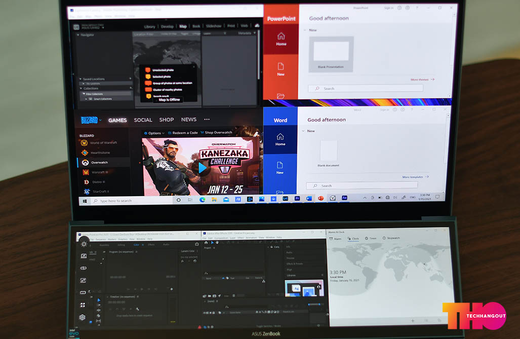The image size is (520, 339).
Task: Open the Blizzard SHOP tab
Action: point(167,120)
